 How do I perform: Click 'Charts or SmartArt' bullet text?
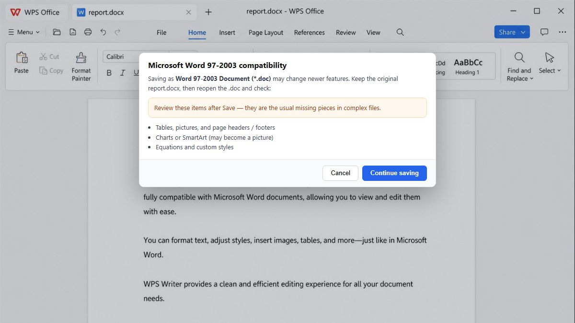pos(214,137)
